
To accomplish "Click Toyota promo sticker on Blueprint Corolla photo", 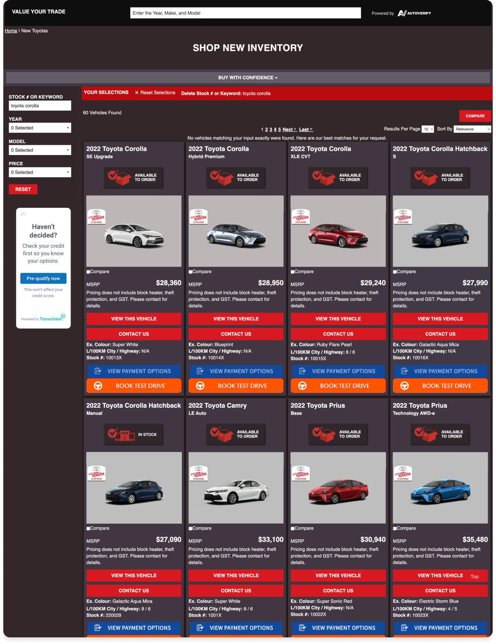I will (198, 216).
